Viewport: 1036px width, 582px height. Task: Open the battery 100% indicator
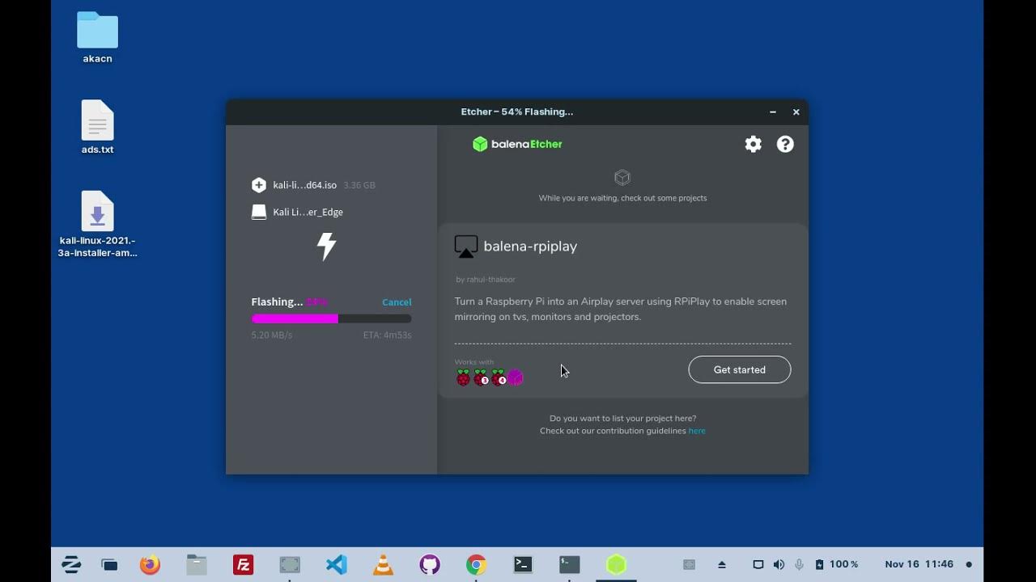838,564
